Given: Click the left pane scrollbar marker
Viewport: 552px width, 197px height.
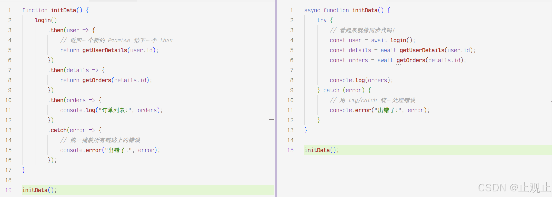Looking at the screenshot, I should point(271,120).
